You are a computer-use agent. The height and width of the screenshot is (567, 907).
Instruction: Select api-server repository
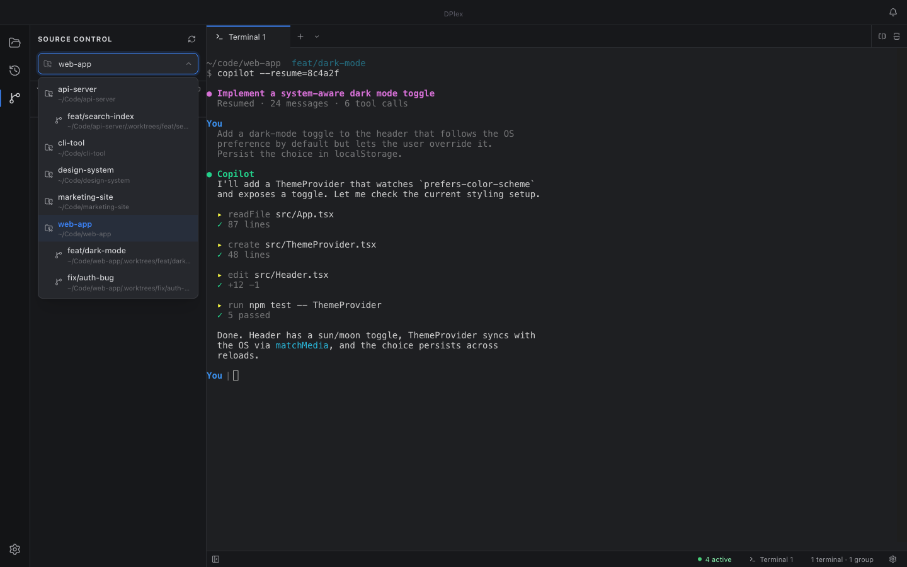coord(118,94)
